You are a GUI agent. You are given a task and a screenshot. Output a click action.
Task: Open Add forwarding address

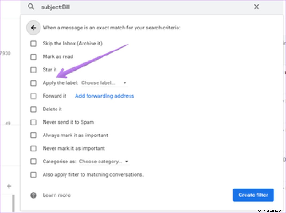pyautogui.click(x=104, y=96)
